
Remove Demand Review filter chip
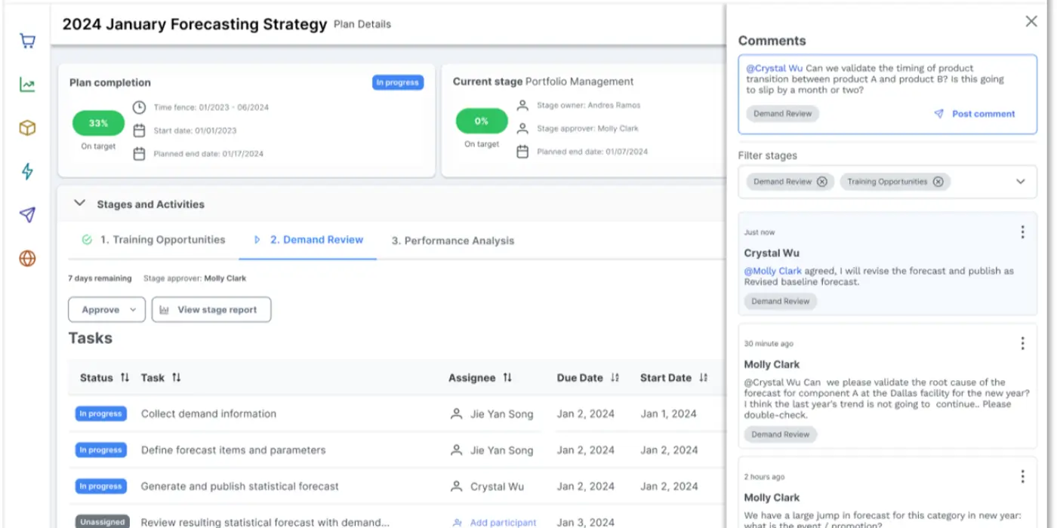[x=822, y=182]
